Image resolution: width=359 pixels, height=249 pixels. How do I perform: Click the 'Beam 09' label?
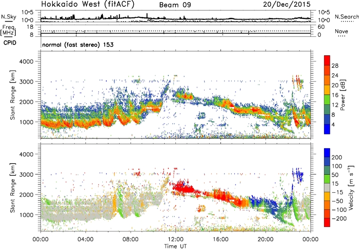(175, 5)
